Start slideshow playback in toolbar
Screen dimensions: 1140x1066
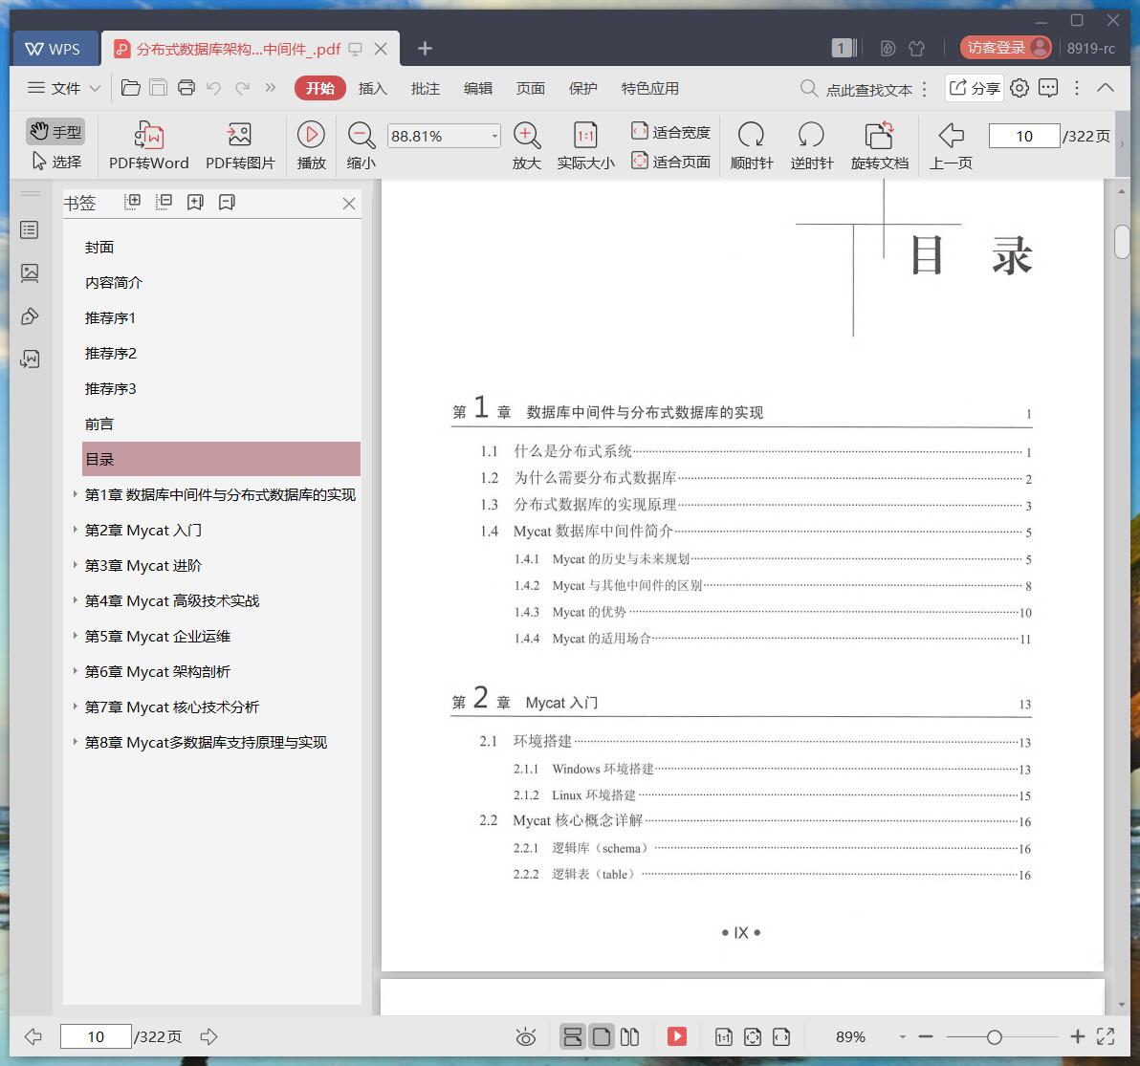pyautogui.click(x=311, y=145)
